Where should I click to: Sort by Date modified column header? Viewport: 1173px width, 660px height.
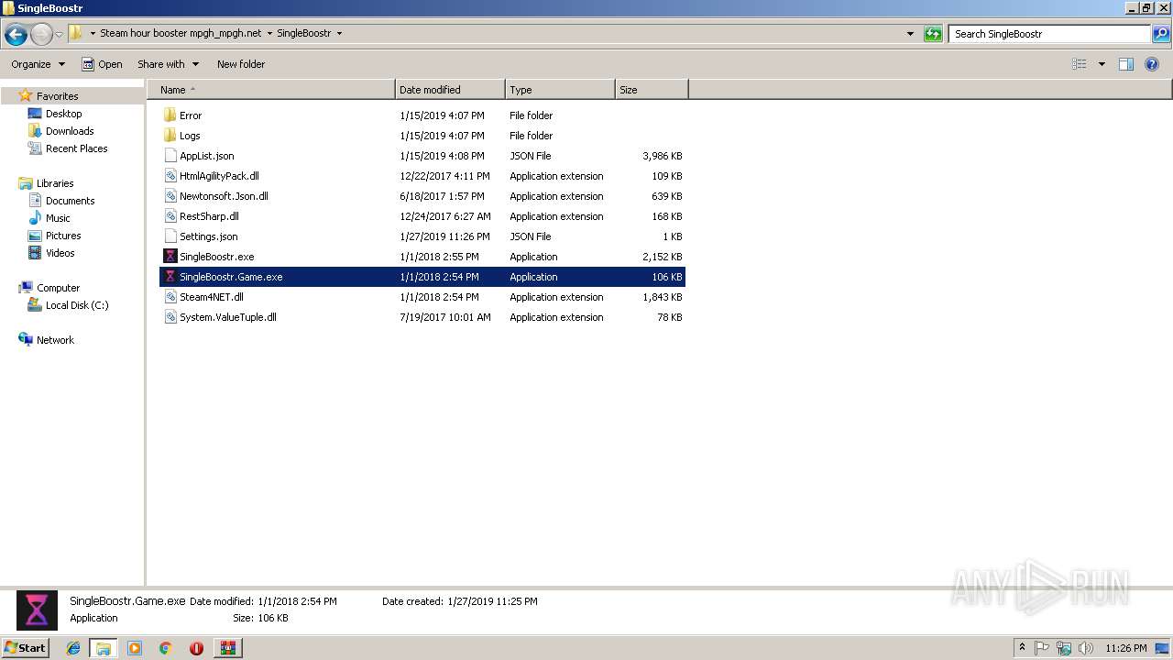pos(450,90)
